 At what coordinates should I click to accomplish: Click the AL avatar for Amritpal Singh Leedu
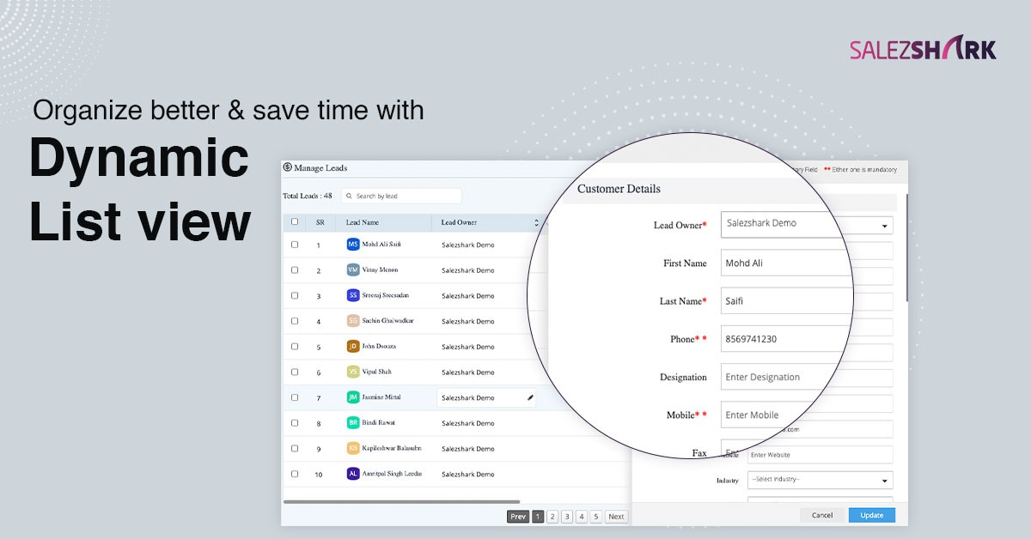[352, 474]
